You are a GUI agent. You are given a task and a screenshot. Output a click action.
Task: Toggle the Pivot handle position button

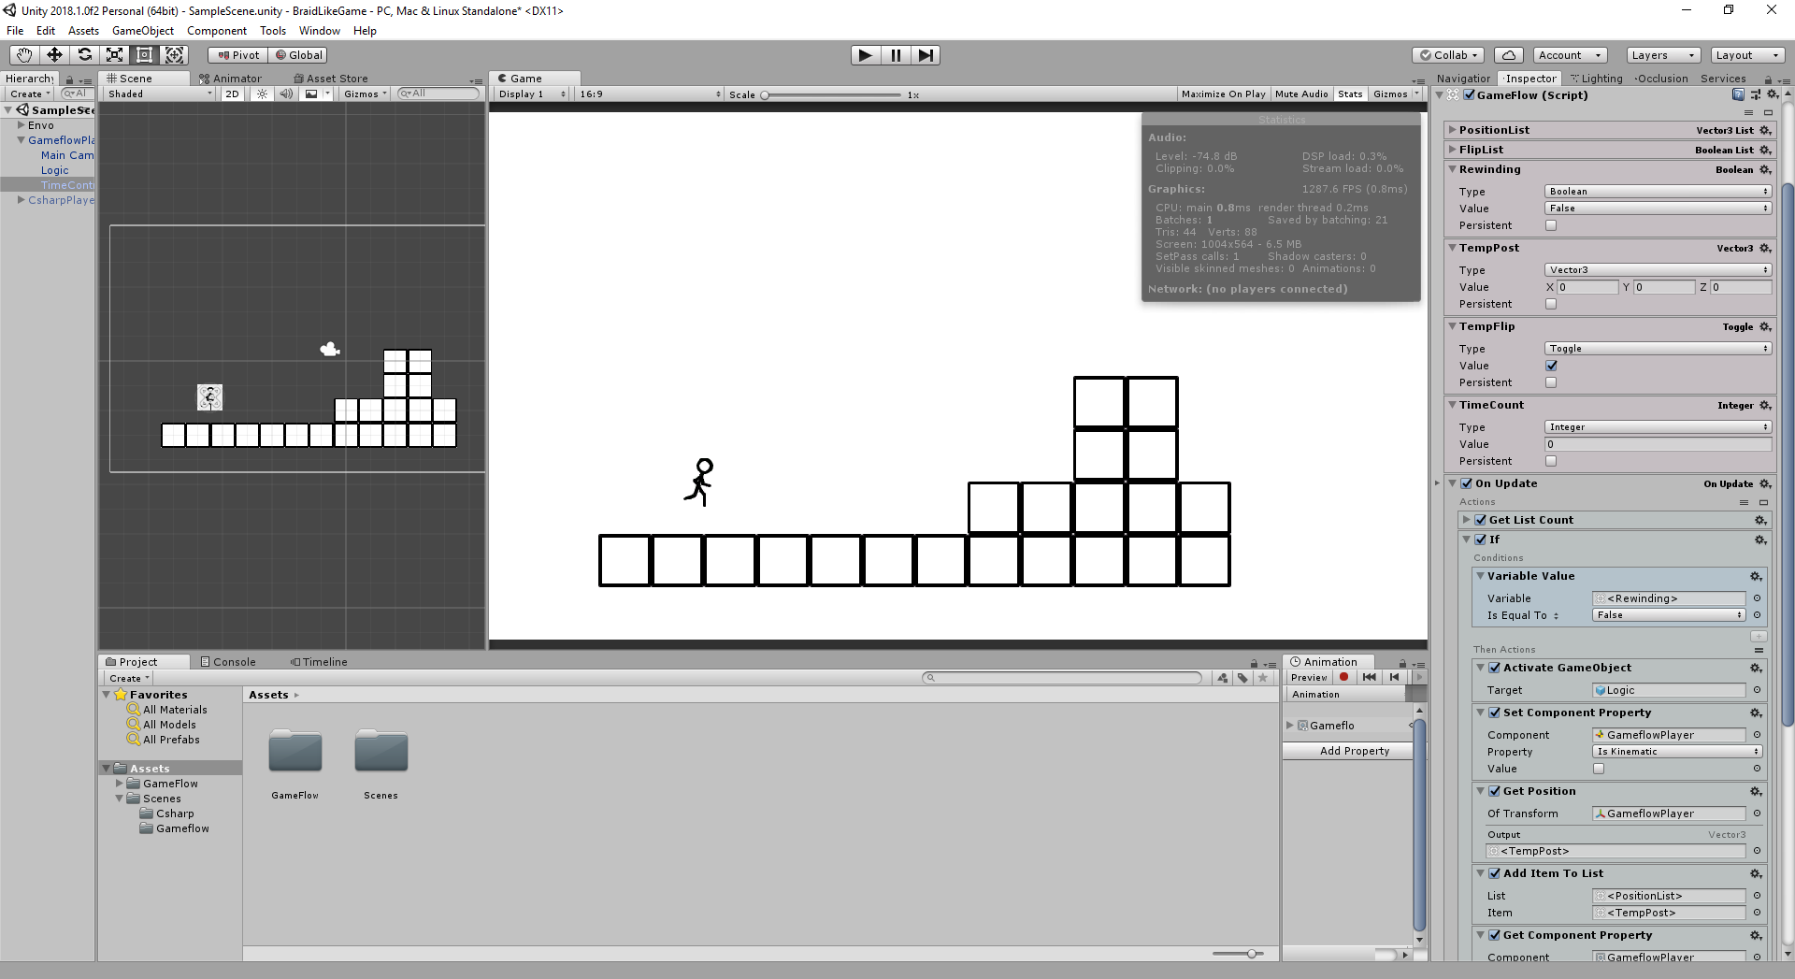point(237,55)
